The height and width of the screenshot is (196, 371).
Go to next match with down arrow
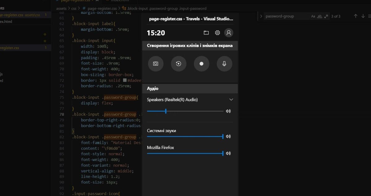363,16
